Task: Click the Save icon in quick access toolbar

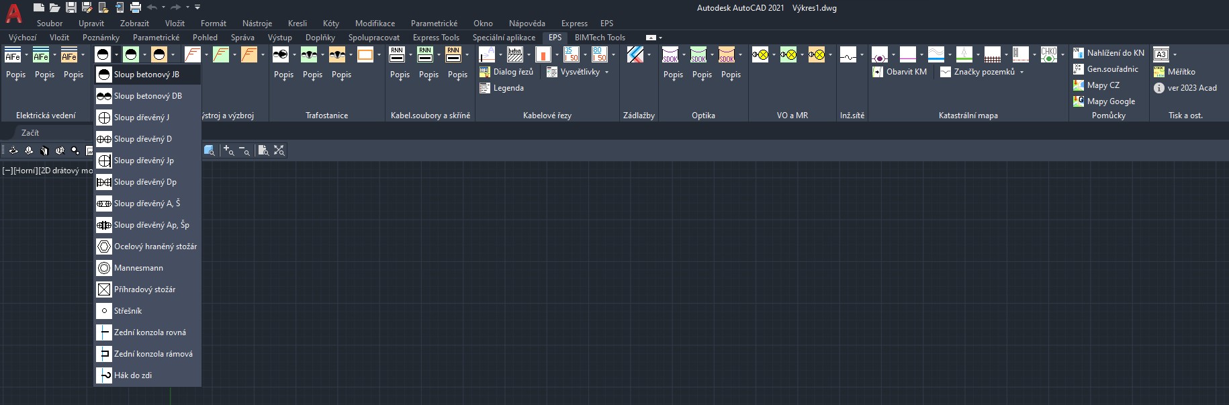Action: (71, 7)
